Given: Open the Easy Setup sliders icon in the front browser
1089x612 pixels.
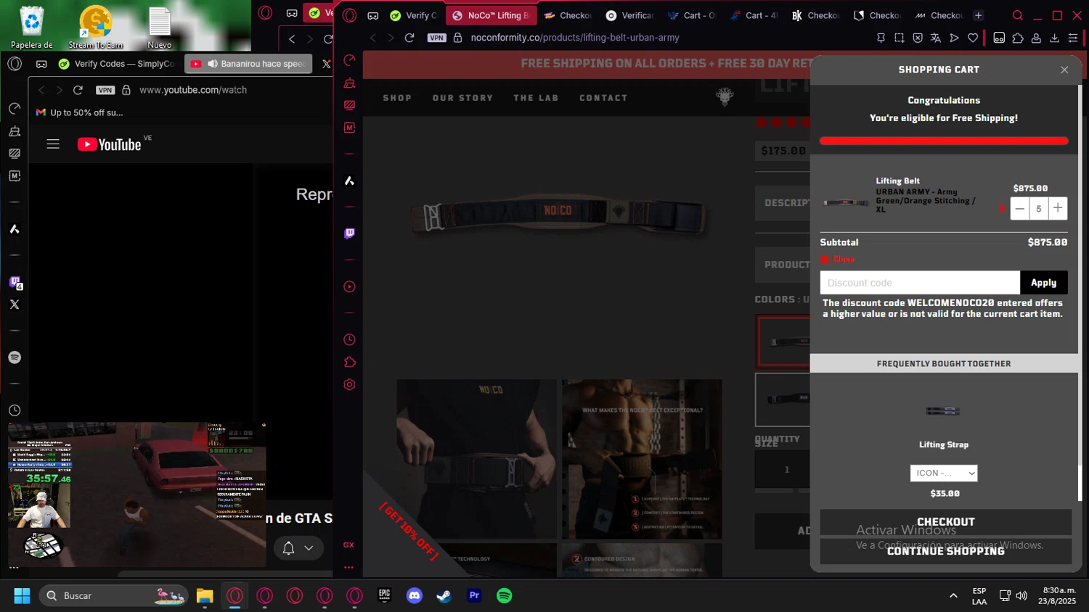Looking at the screenshot, I should 1073,38.
